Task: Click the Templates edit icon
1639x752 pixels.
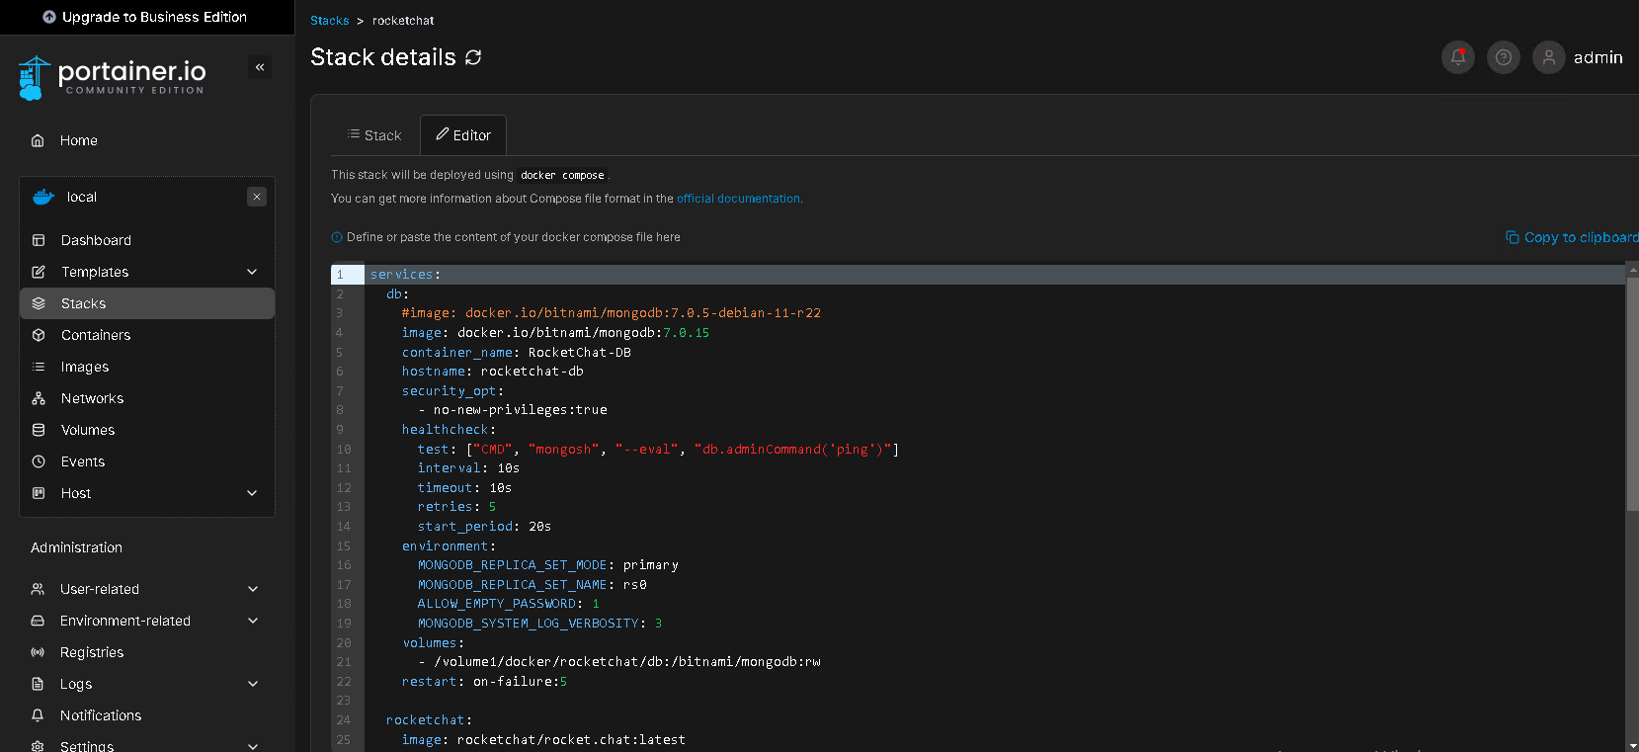Action: 39,272
